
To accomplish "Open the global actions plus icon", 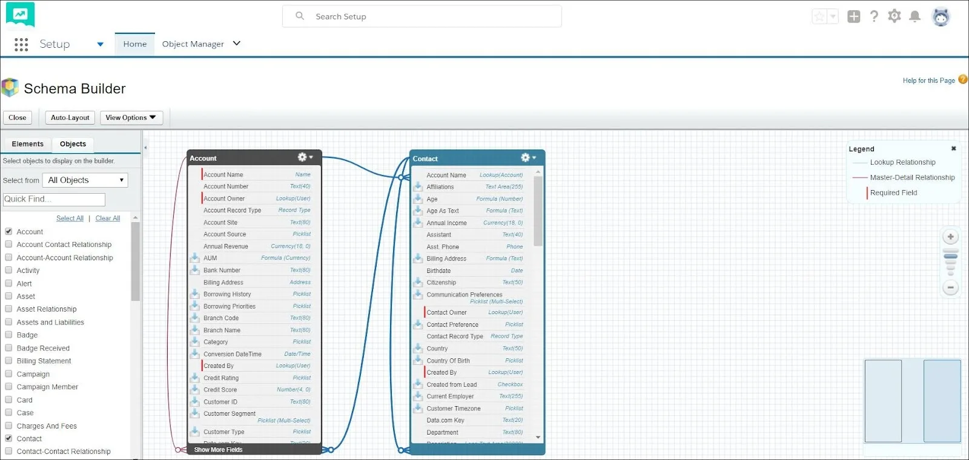I will pyautogui.click(x=854, y=16).
